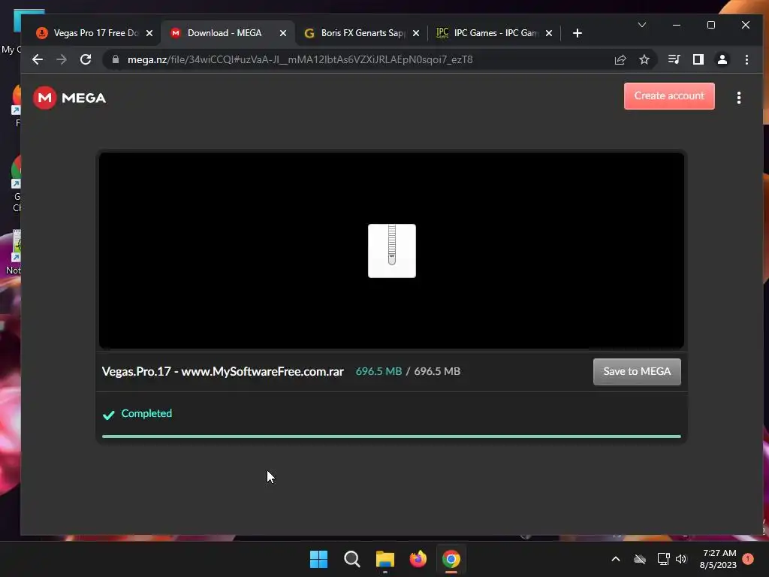The width and height of the screenshot is (769, 577).
Task: Close the Download - MEGA tab
Action: click(283, 33)
